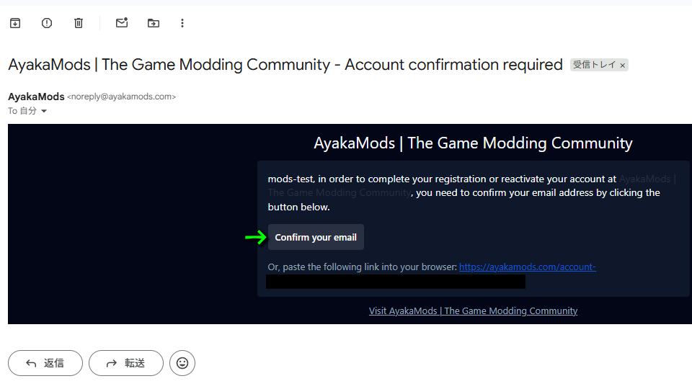
Task: Expand recipient details next to To 自分
Action: tap(44, 111)
